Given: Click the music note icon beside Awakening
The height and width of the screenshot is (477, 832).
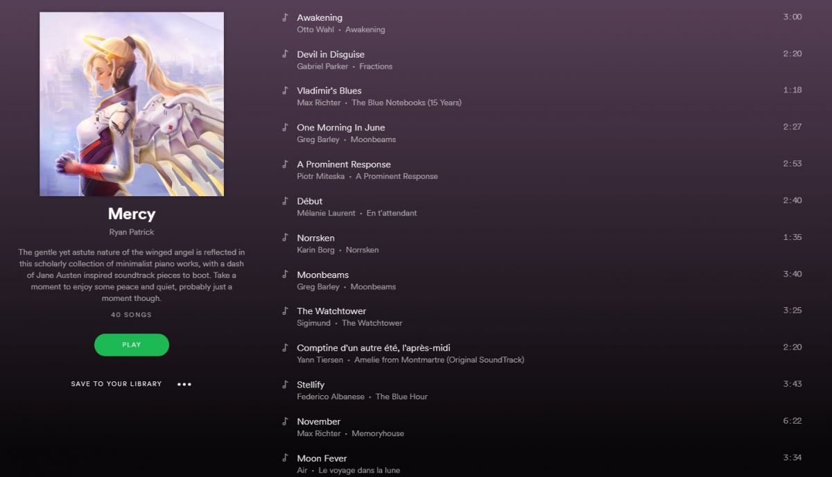Looking at the screenshot, I should coord(284,17).
